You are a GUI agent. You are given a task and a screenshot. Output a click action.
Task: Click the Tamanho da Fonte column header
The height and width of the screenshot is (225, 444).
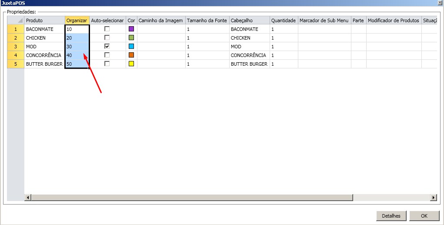[x=207, y=20]
